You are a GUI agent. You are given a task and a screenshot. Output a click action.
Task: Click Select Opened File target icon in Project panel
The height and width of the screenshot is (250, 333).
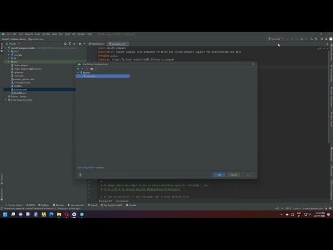coord(65,44)
